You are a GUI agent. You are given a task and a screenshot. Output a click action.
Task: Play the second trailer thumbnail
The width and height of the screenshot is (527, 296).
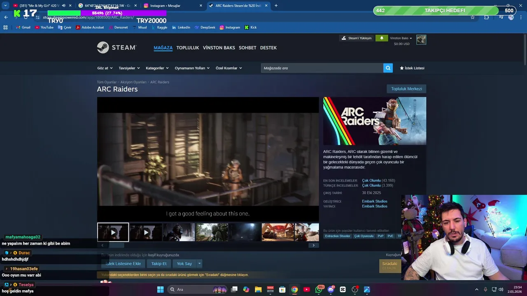pos(146,232)
